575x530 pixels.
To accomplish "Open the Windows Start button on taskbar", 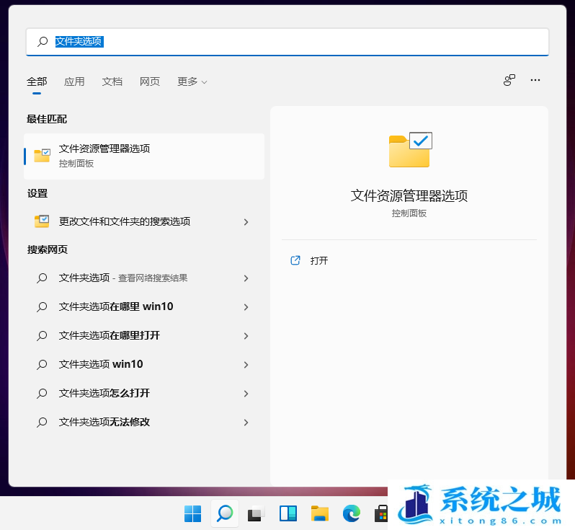I will pos(192,513).
